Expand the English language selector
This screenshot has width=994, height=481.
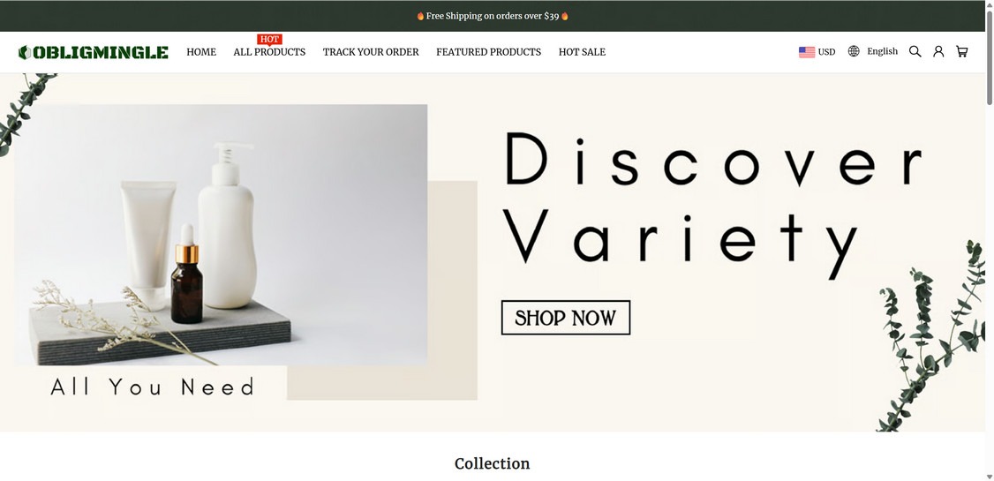coord(873,51)
